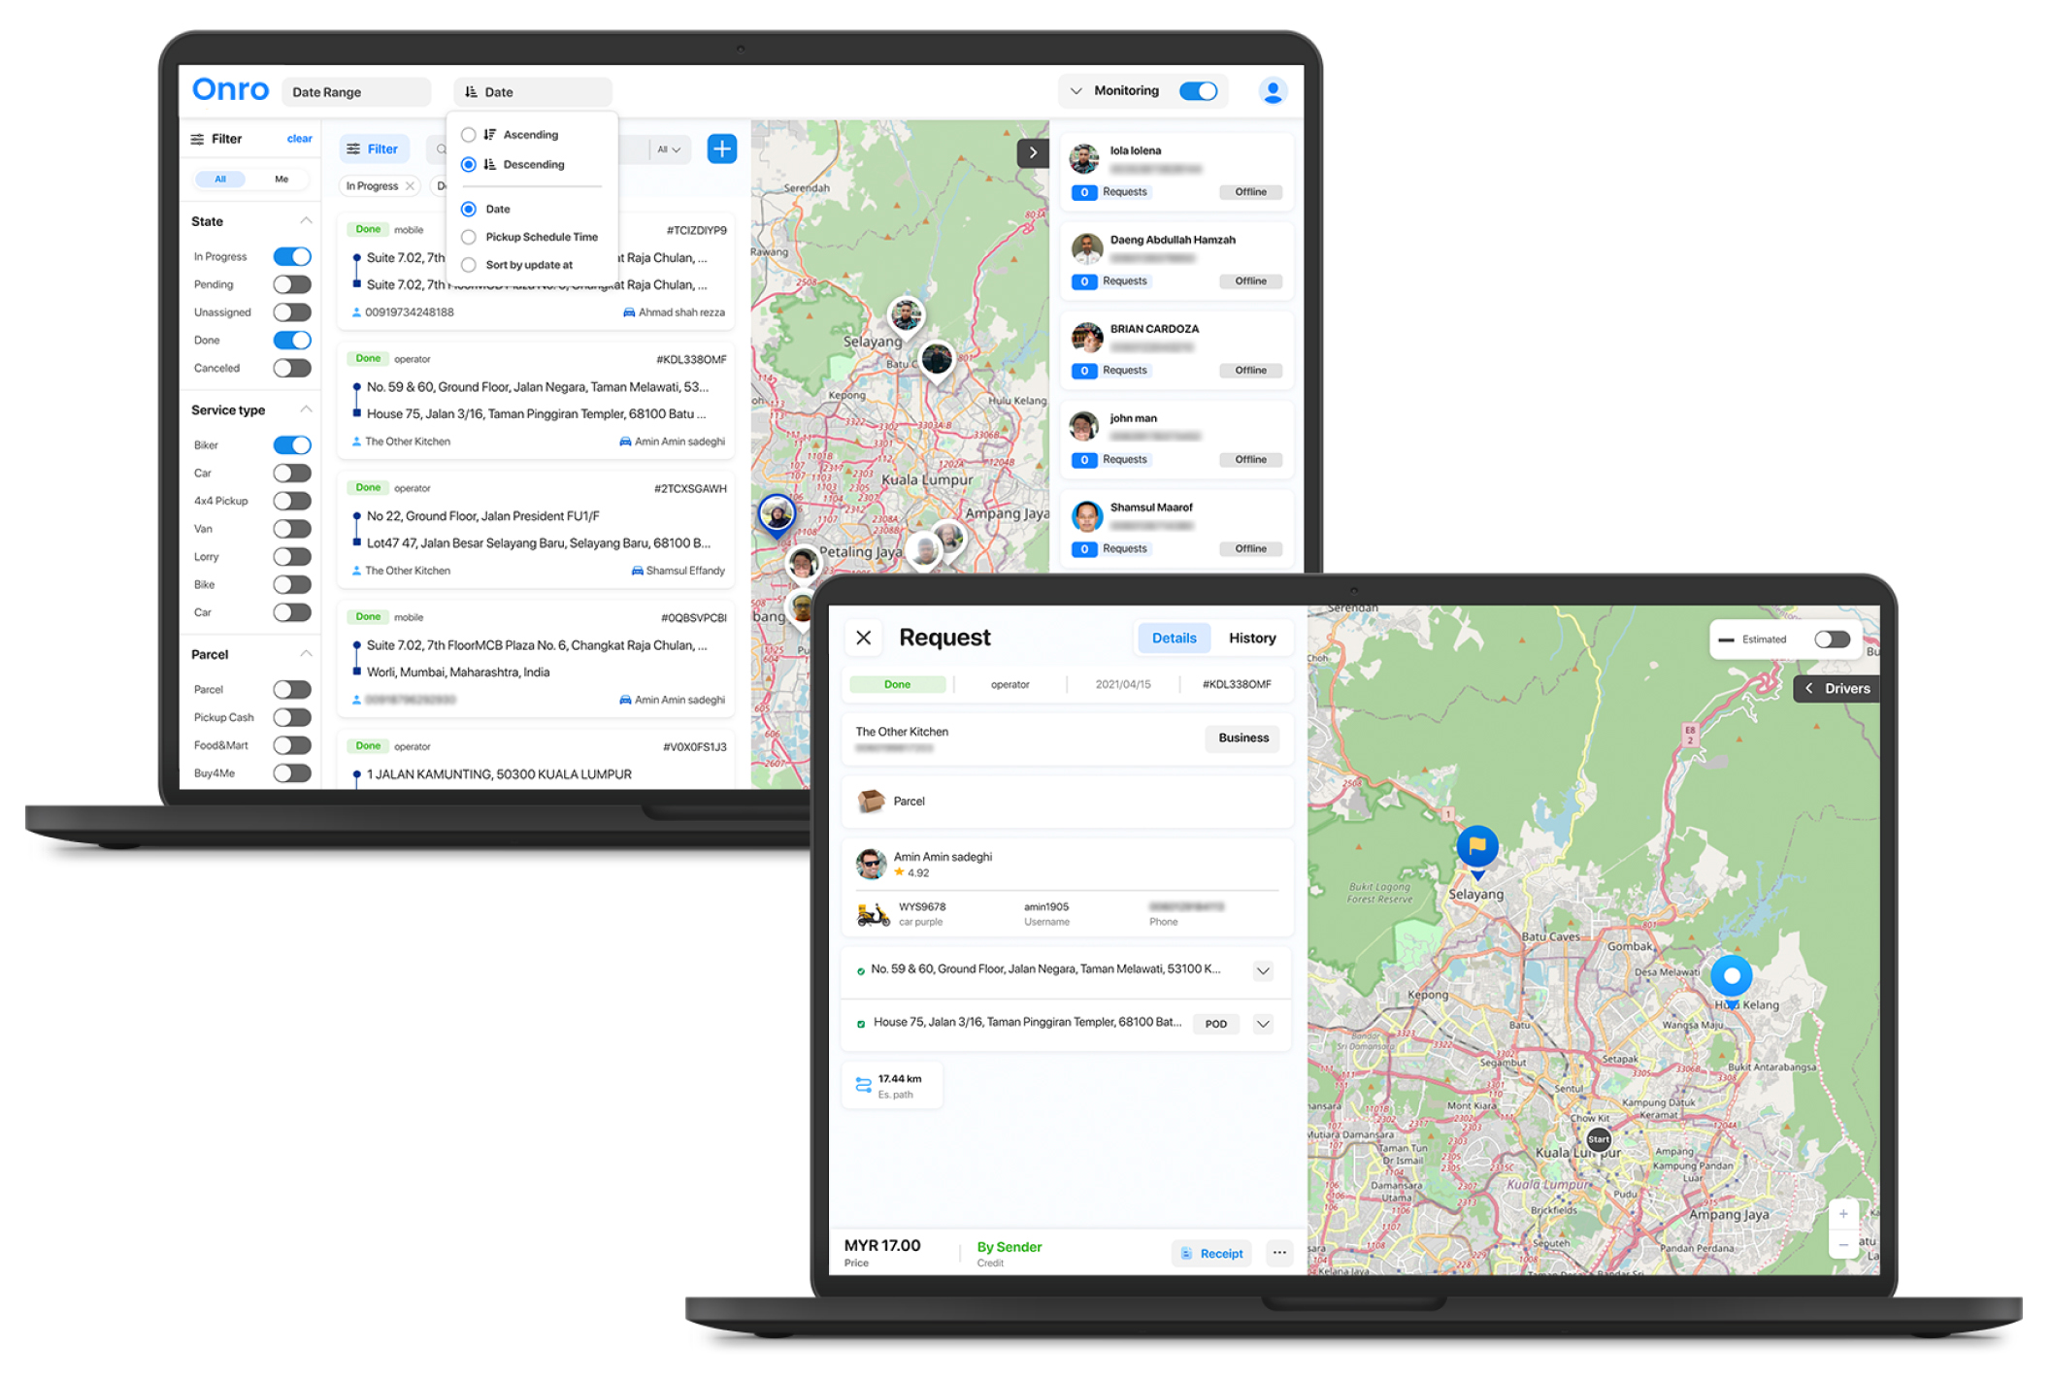Click the blue plus add-order icon
This screenshot has width=2052, height=1378.
[721, 148]
